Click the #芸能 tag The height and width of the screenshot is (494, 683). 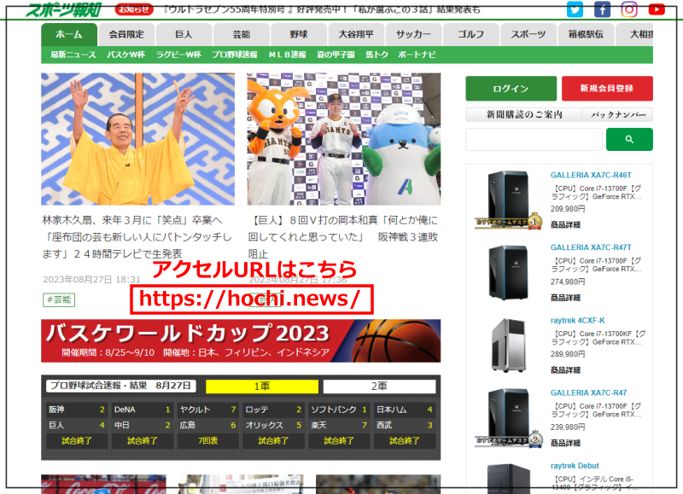59,299
